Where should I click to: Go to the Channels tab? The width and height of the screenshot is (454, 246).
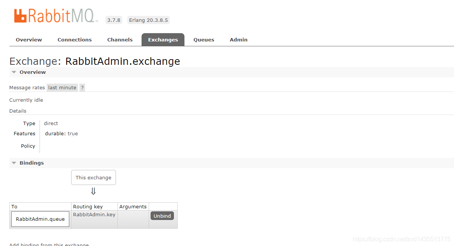(x=120, y=40)
